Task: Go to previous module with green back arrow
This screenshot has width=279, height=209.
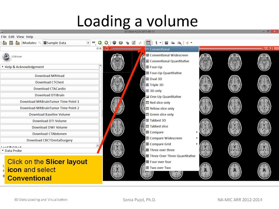Action: pyautogui.click(x=100, y=42)
